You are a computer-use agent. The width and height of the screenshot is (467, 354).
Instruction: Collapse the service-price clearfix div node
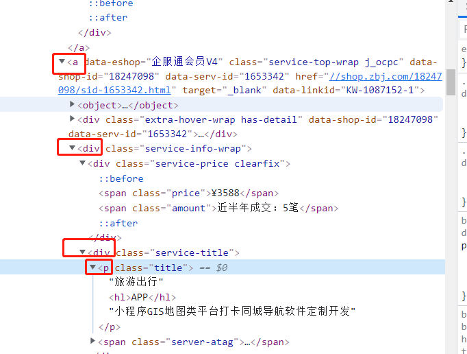pyautogui.click(x=82, y=163)
